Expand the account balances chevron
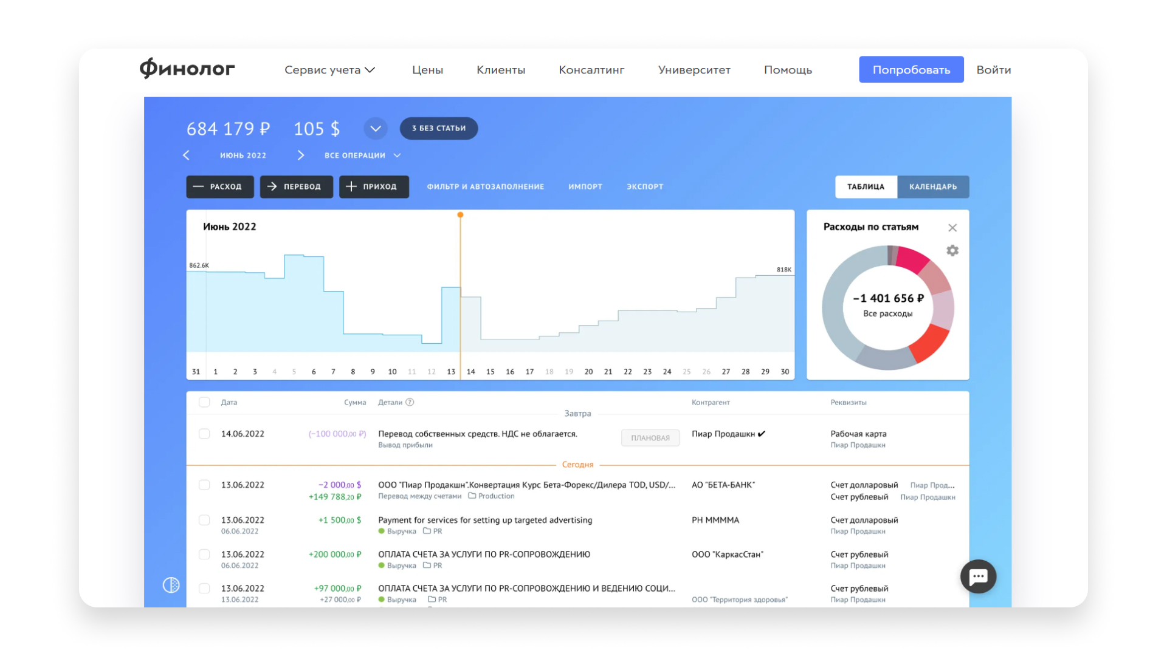 [376, 128]
